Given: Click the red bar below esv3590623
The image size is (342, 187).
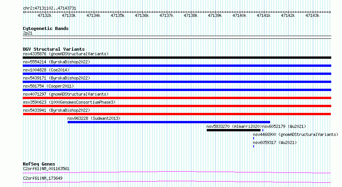Looking at the screenshot, I should click(177, 106).
